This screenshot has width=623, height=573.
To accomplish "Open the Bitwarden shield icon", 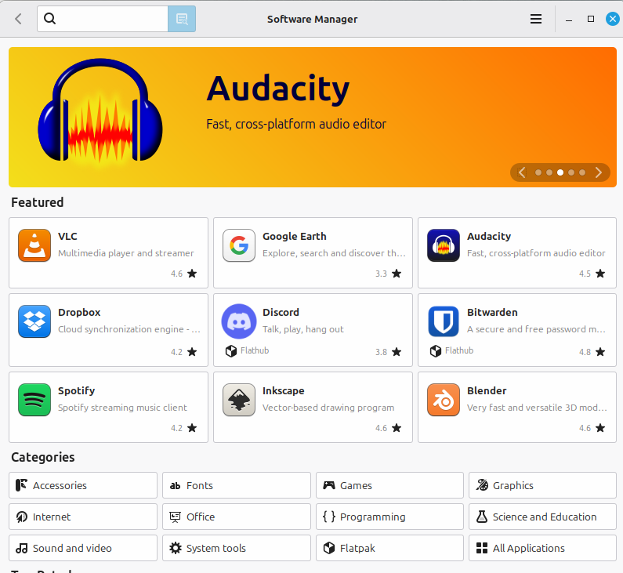I will [x=444, y=321].
